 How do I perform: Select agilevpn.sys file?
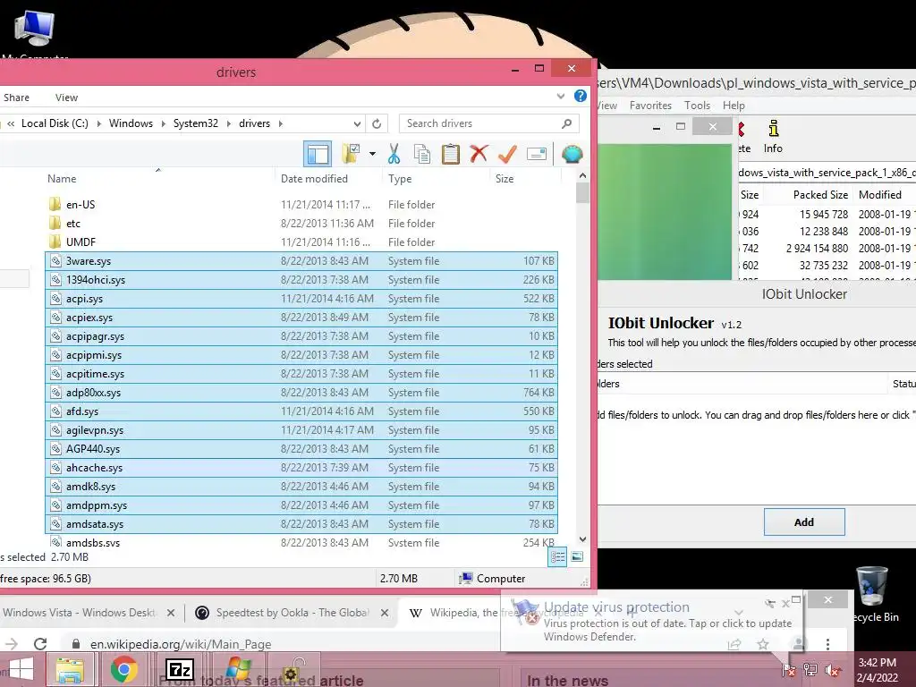301,430
